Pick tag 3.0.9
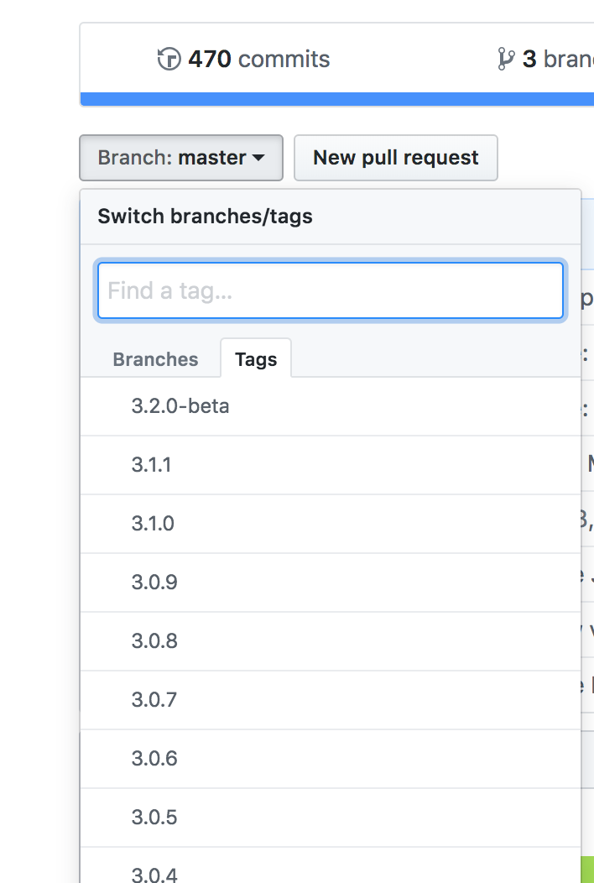 click(x=154, y=583)
